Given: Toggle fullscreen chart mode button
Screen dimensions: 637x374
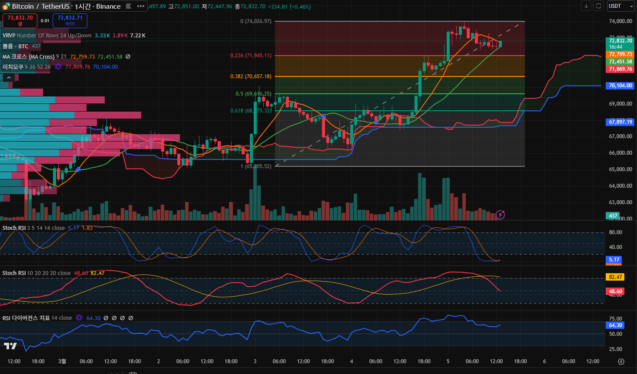Looking at the screenshot, I should 598,6.
